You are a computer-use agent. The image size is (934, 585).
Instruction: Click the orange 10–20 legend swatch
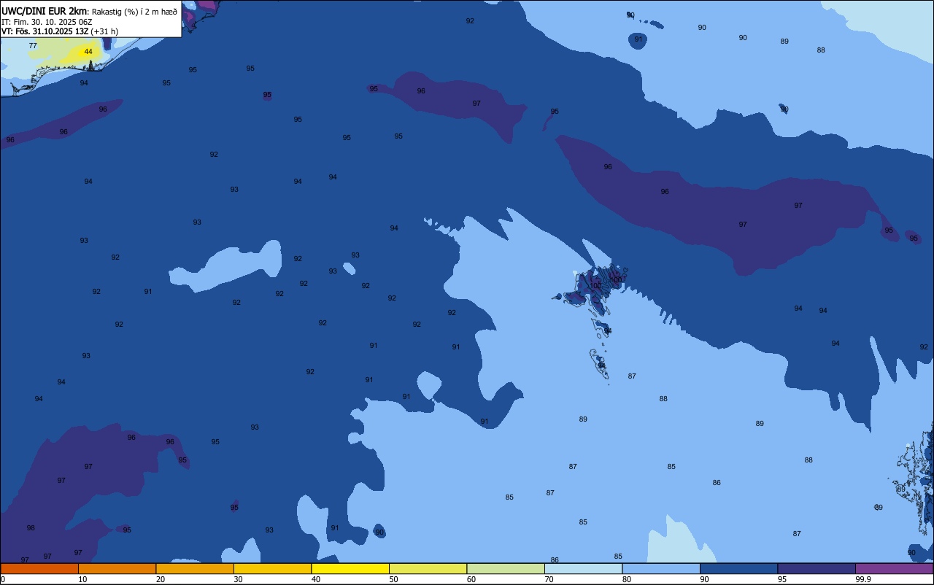pyautogui.click(x=117, y=568)
